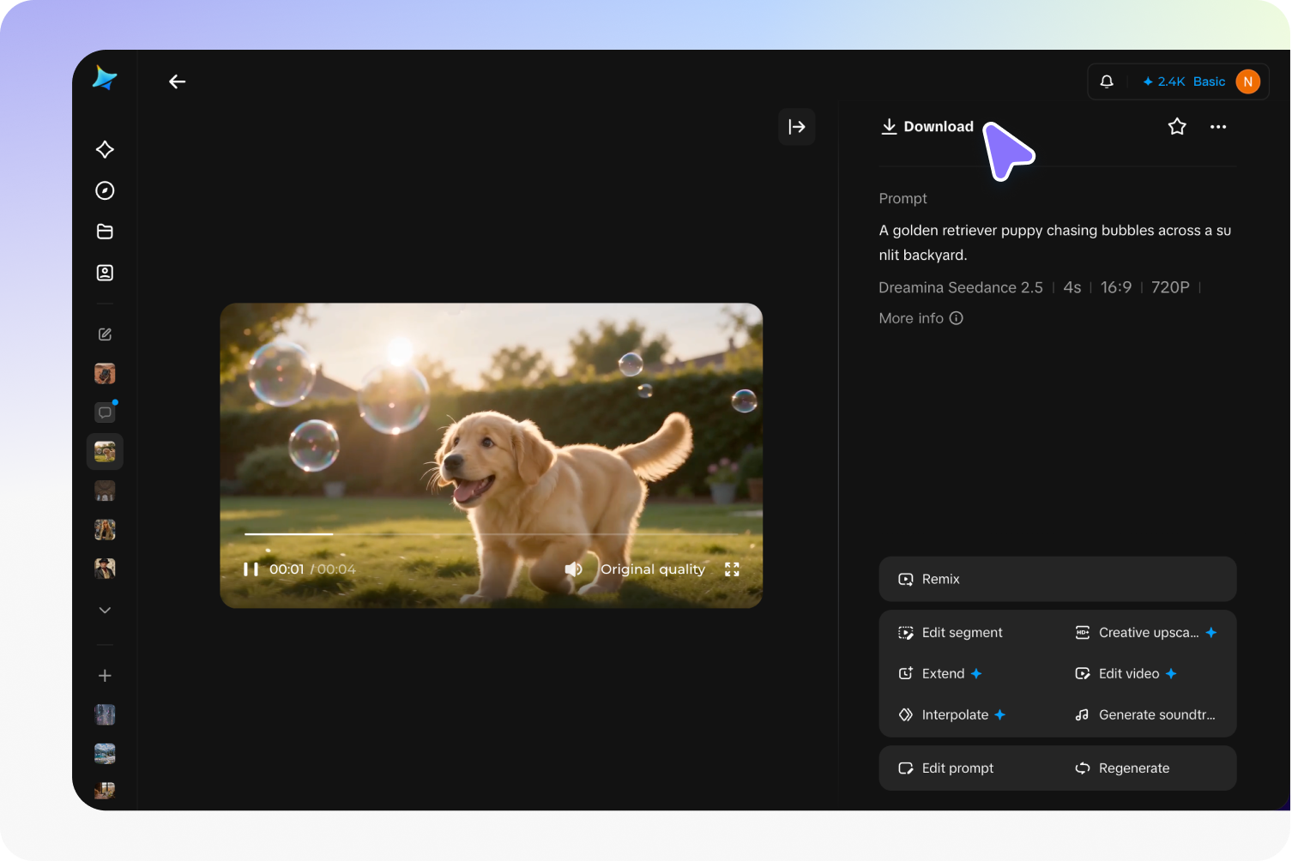Add a new item with the plus icon
Viewport: 1292px width, 861px height.
click(x=105, y=676)
